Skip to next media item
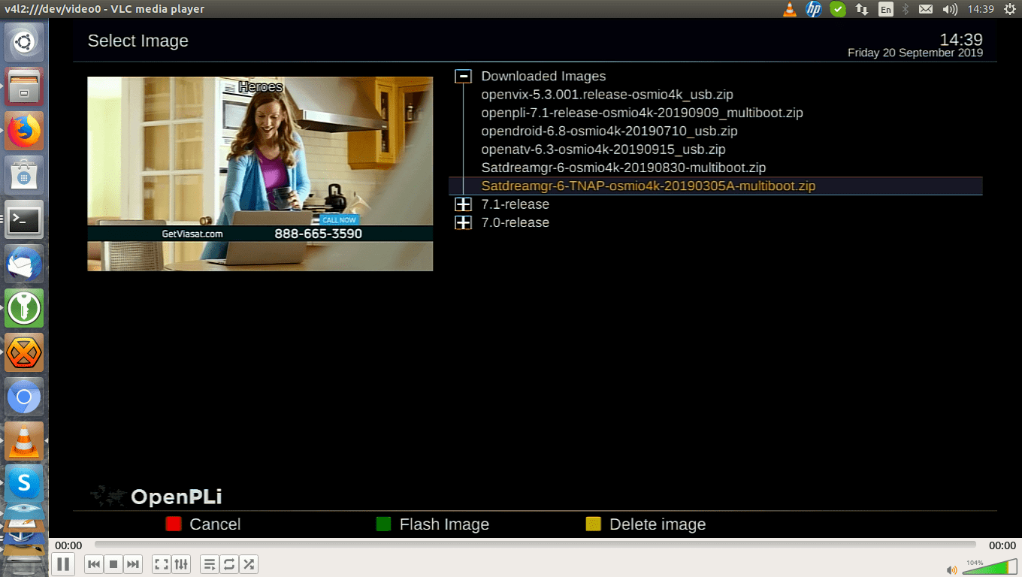The width and height of the screenshot is (1022, 577). (x=133, y=564)
